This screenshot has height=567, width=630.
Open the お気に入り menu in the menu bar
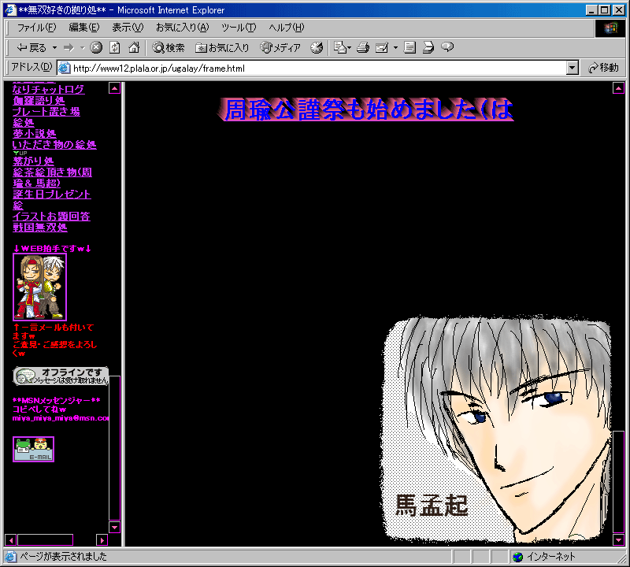(183, 28)
